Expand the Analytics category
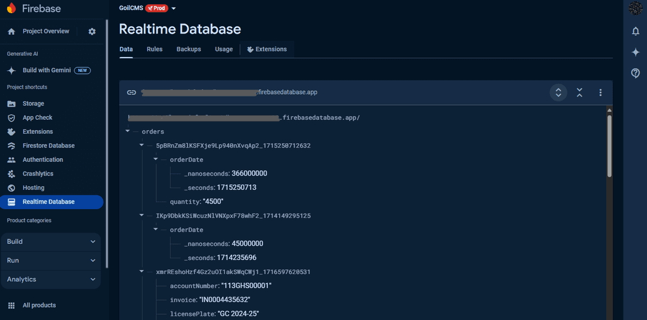 tap(51, 279)
